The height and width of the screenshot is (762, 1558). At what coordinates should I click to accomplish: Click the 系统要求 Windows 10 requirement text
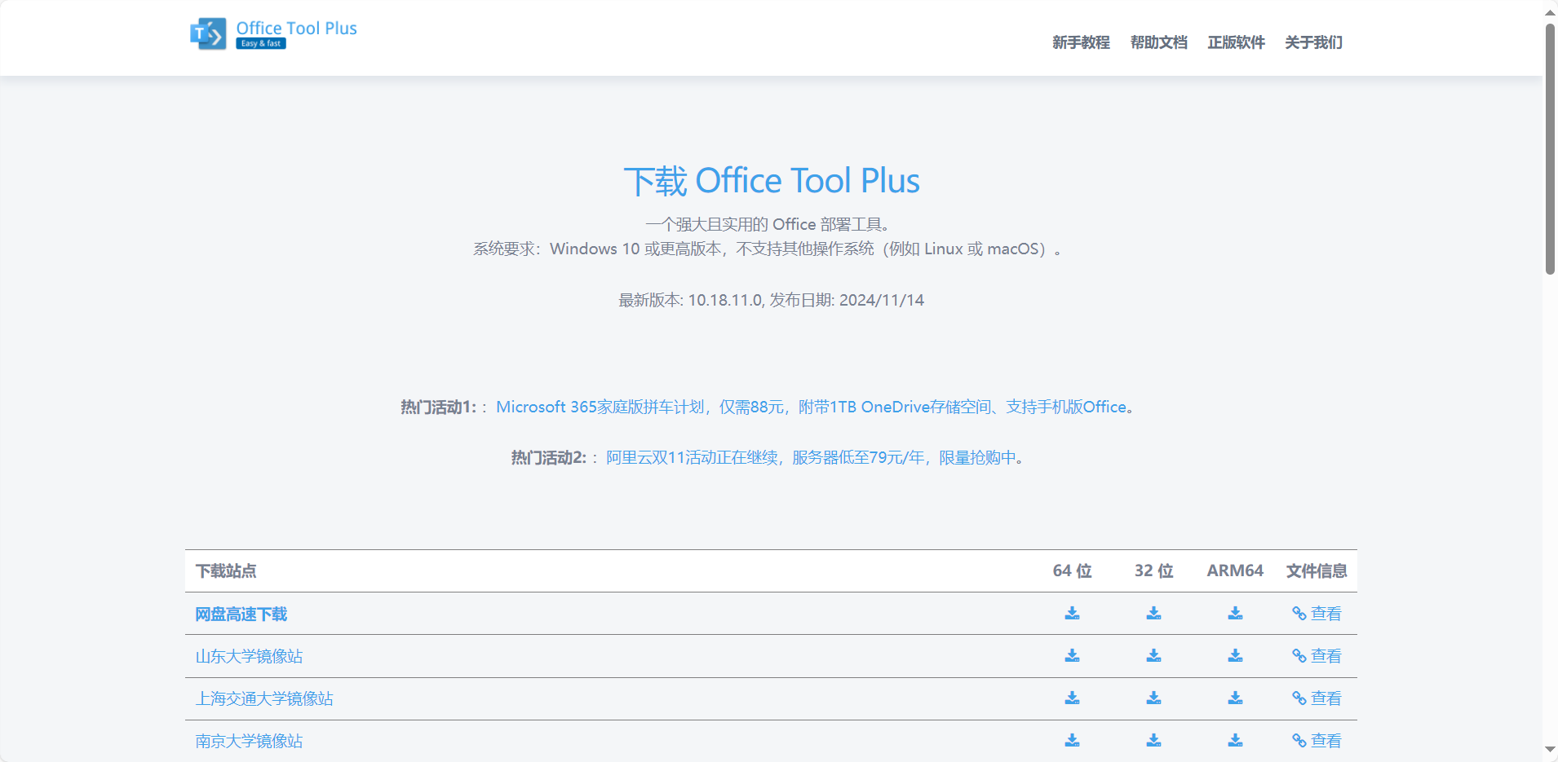pyautogui.click(x=768, y=249)
